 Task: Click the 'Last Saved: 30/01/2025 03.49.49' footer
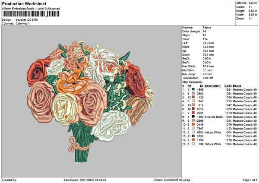click(x=85, y=180)
